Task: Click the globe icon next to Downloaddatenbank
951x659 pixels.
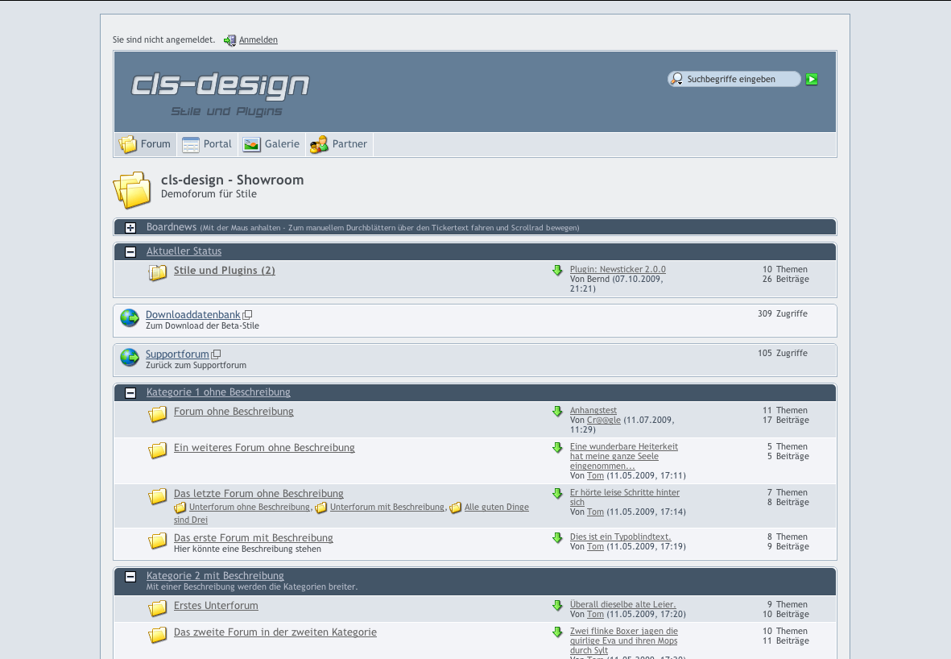Action: point(130,318)
